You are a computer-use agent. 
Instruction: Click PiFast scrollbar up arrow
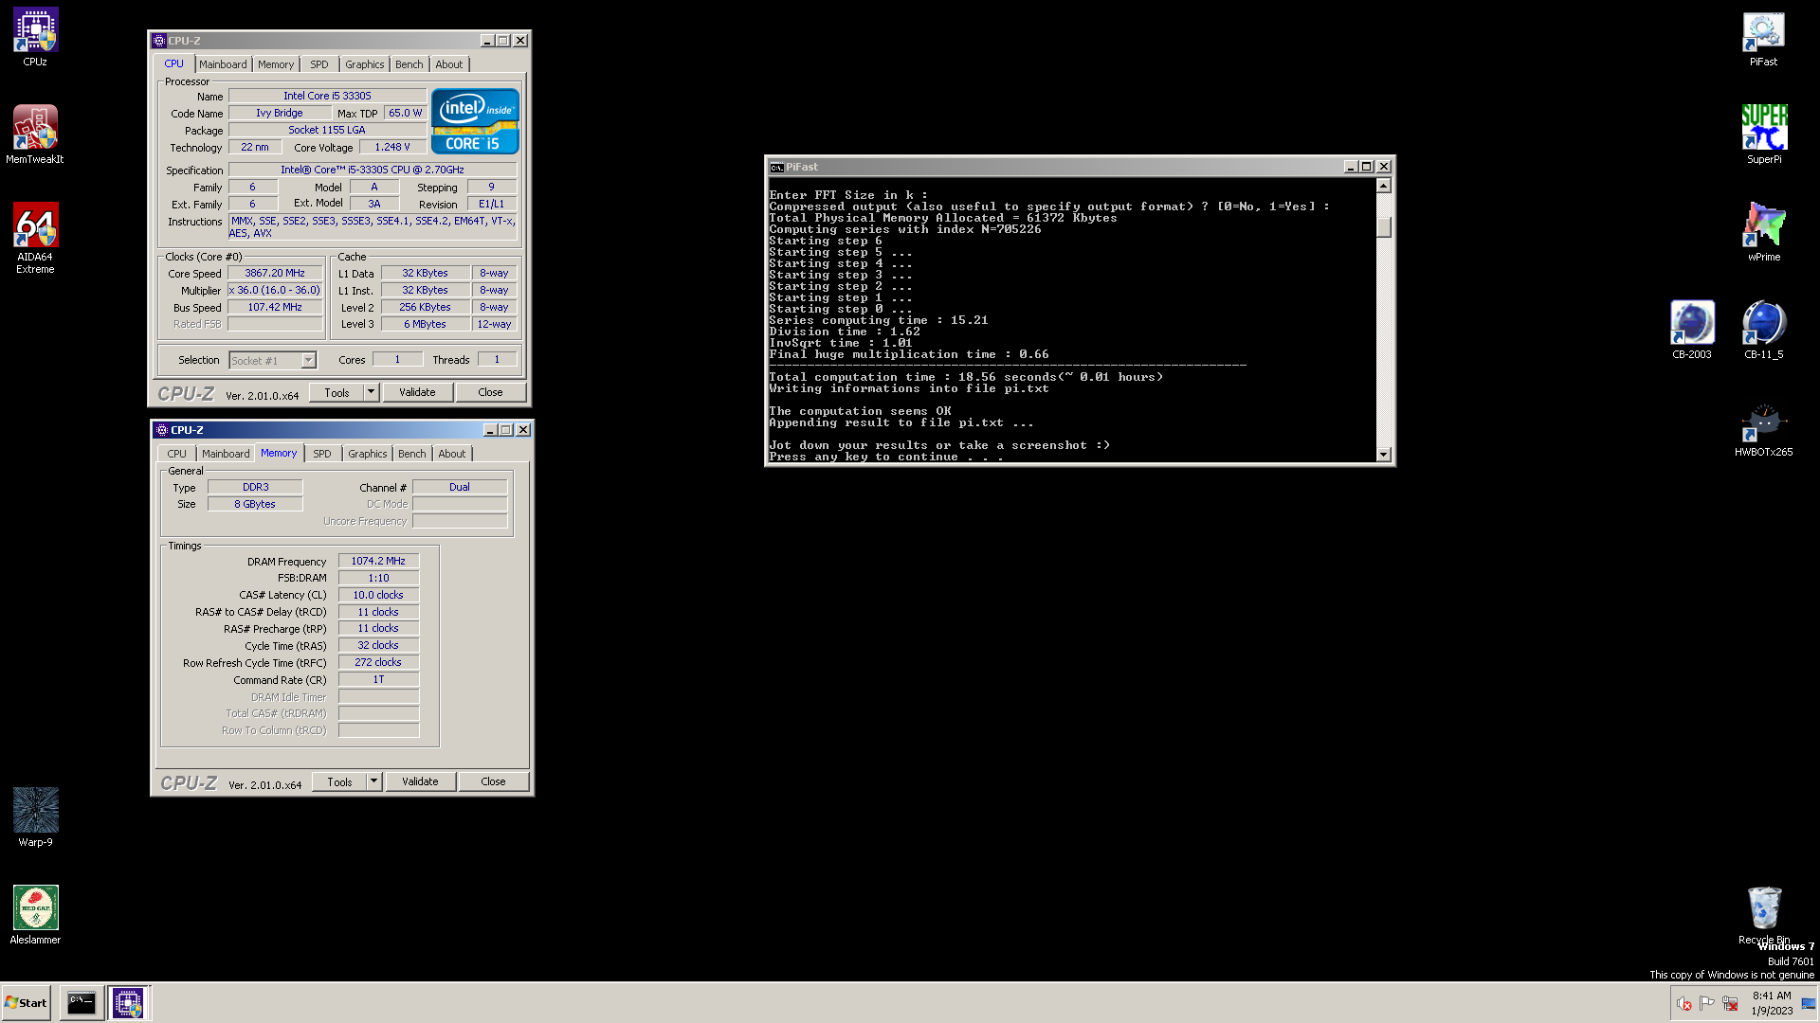point(1384,186)
